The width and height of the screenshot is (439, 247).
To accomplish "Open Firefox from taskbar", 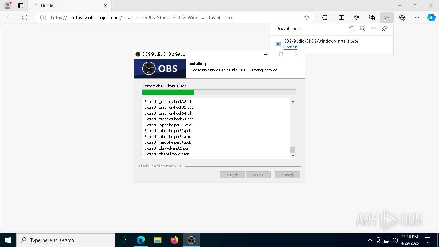I will point(174,240).
